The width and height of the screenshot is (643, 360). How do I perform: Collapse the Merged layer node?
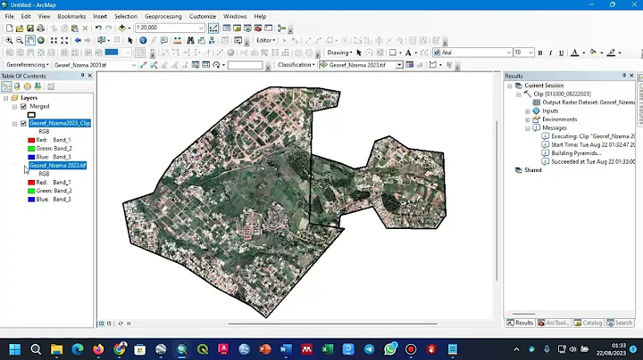pos(15,107)
